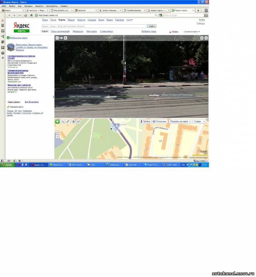Open the Поиск организаций link

[x=60, y=31]
